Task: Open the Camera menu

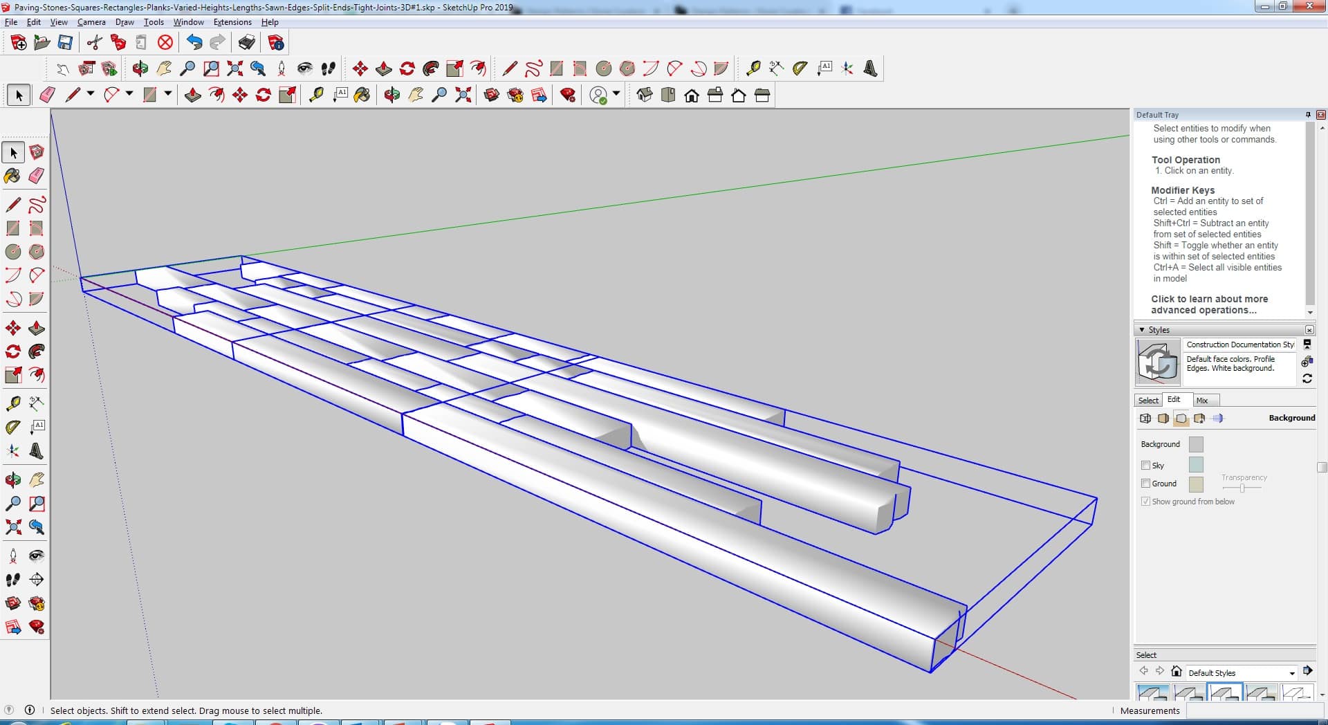Action: pos(91,22)
